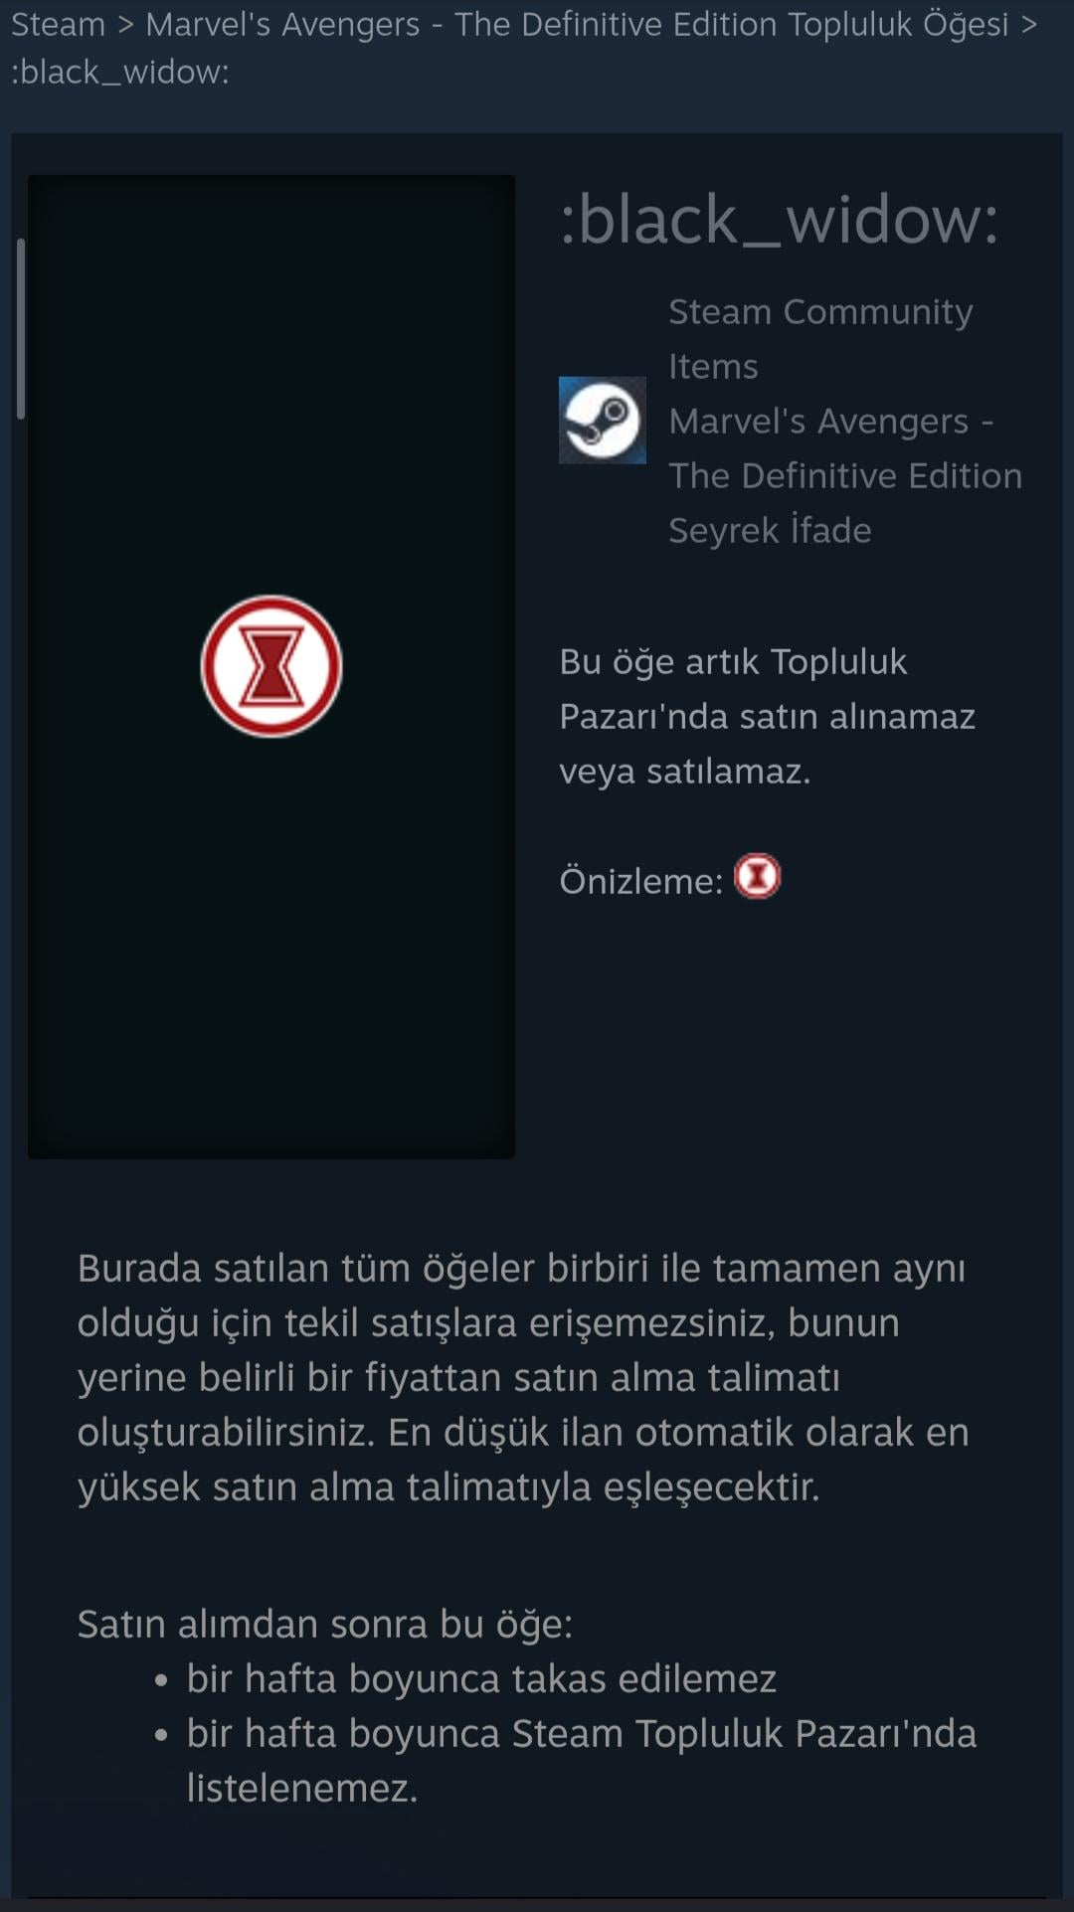Click the large Black Widow hourglass emoticon
Image resolution: width=1074 pixels, height=1912 pixels.
[x=270, y=666]
